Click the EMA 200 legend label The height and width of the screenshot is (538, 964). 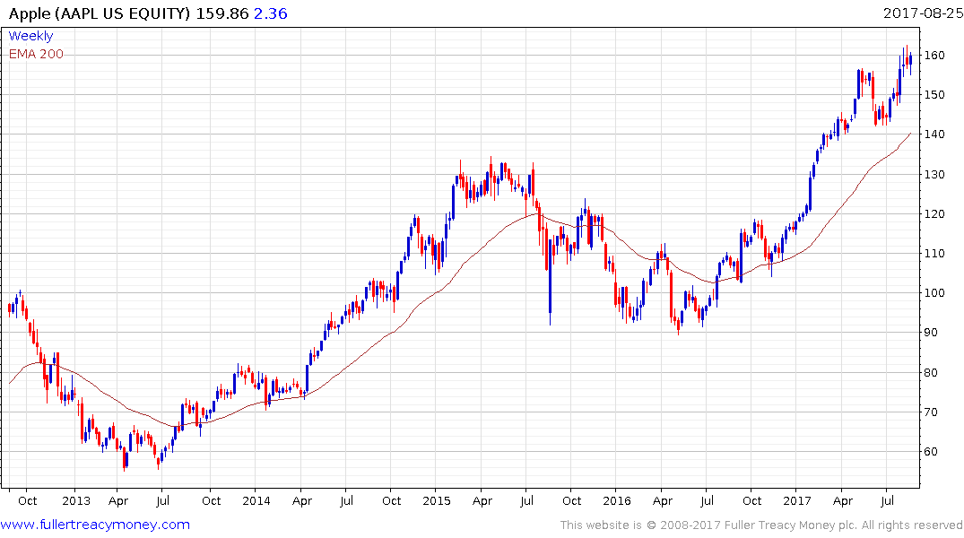pos(36,54)
